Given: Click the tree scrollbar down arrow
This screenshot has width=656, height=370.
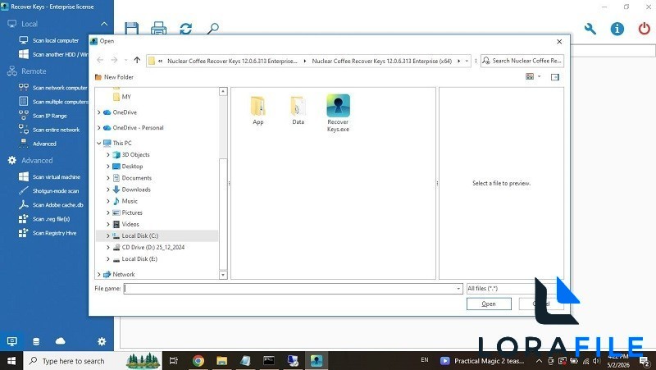Looking at the screenshot, I should click(x=223, y=275).
